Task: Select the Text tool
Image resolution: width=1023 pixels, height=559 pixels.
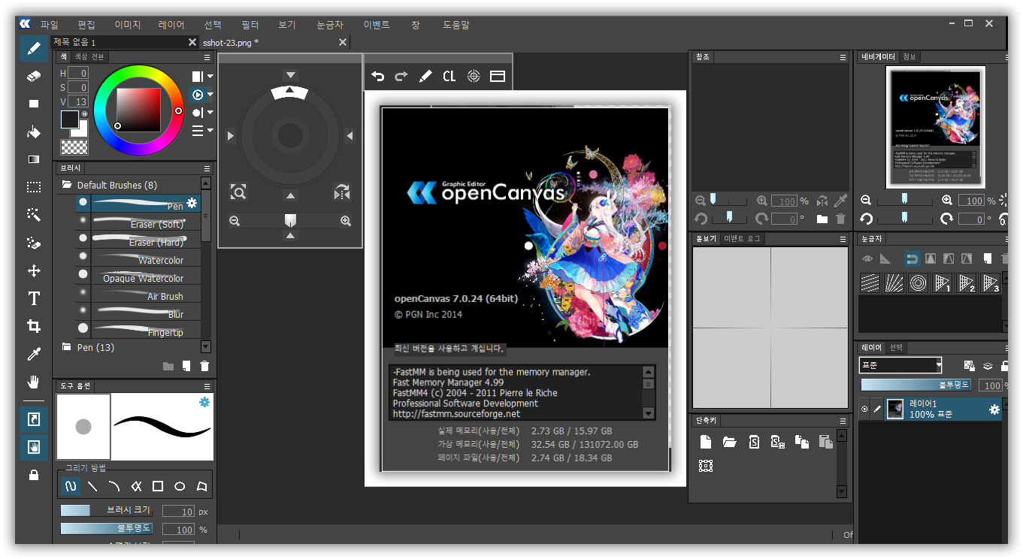Action: 34,298
